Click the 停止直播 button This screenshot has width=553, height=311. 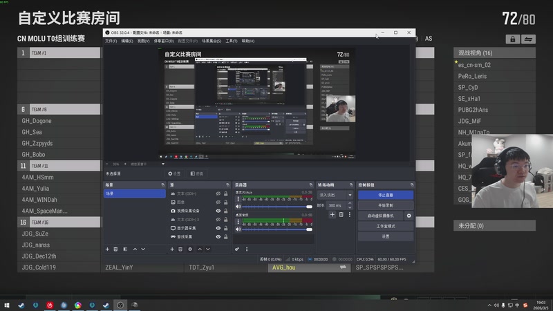(x=386, y=195)
